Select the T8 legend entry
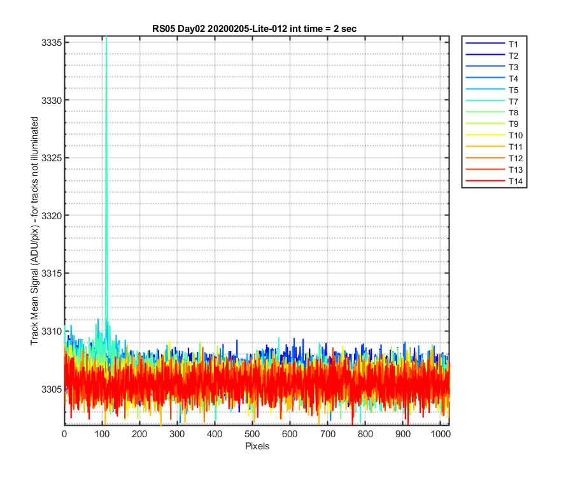 click(x=492, y=113)
